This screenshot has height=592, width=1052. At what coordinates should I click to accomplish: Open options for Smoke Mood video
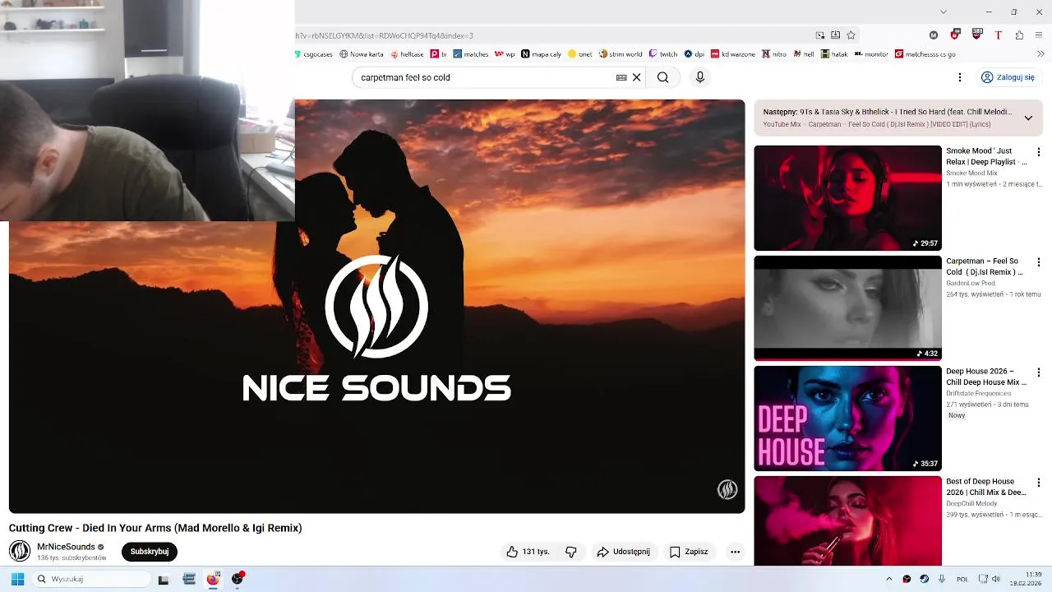[1039, 152]
